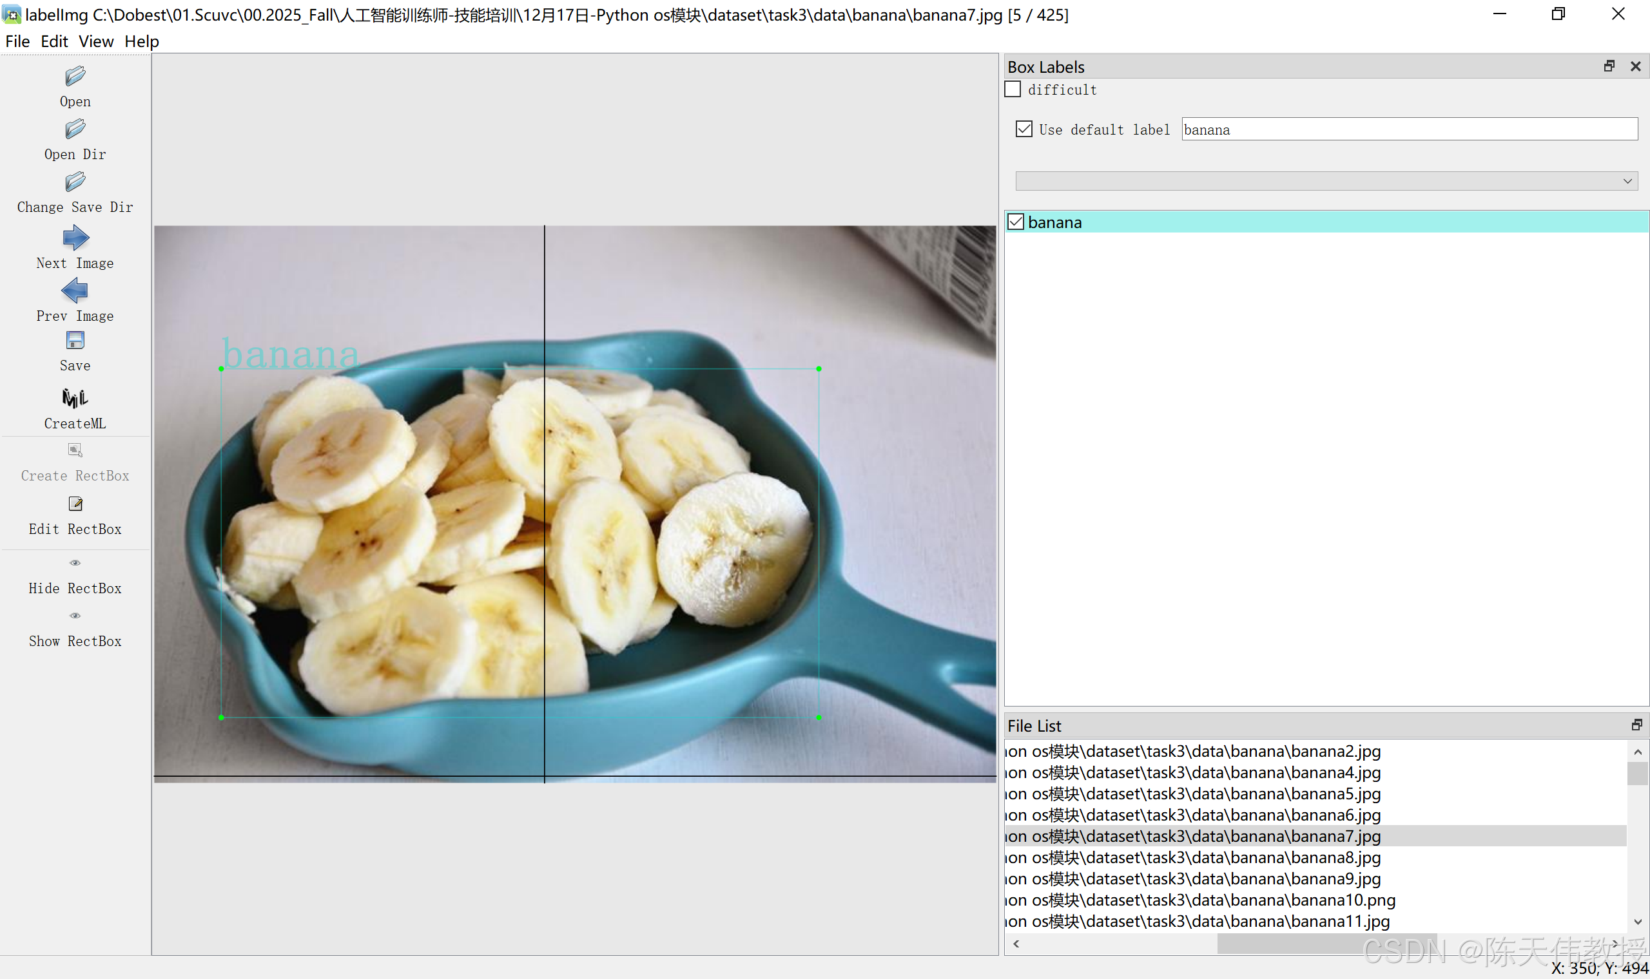Click the Change Save Dir icon

click(x=75, y=182)
